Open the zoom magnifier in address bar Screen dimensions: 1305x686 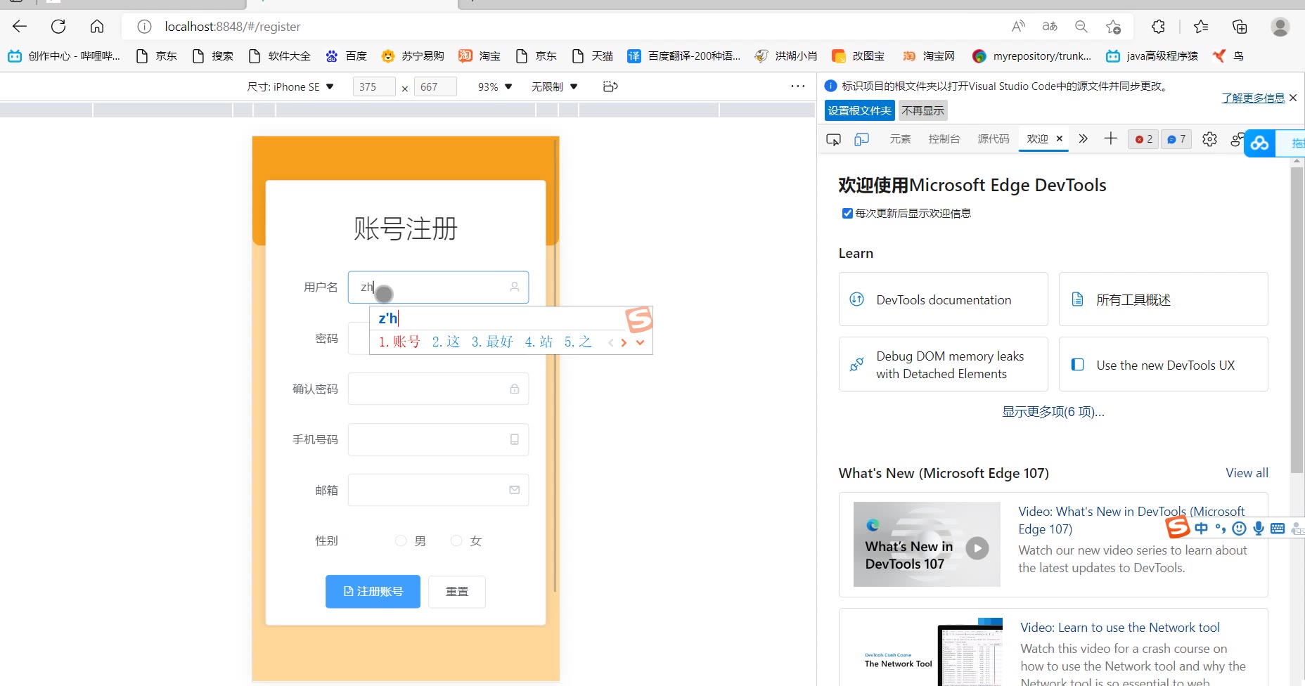pos(1081,27)
